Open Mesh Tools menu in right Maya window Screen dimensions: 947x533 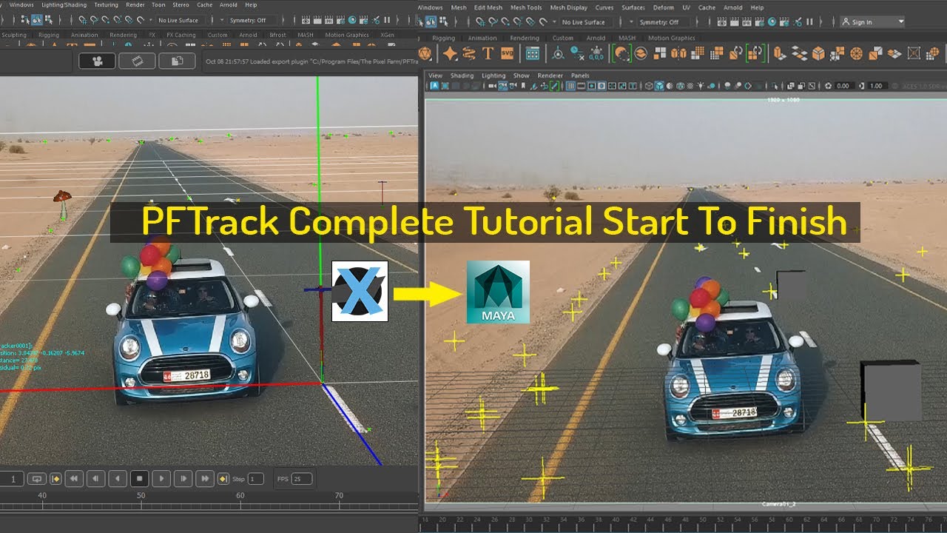point(525,7)
